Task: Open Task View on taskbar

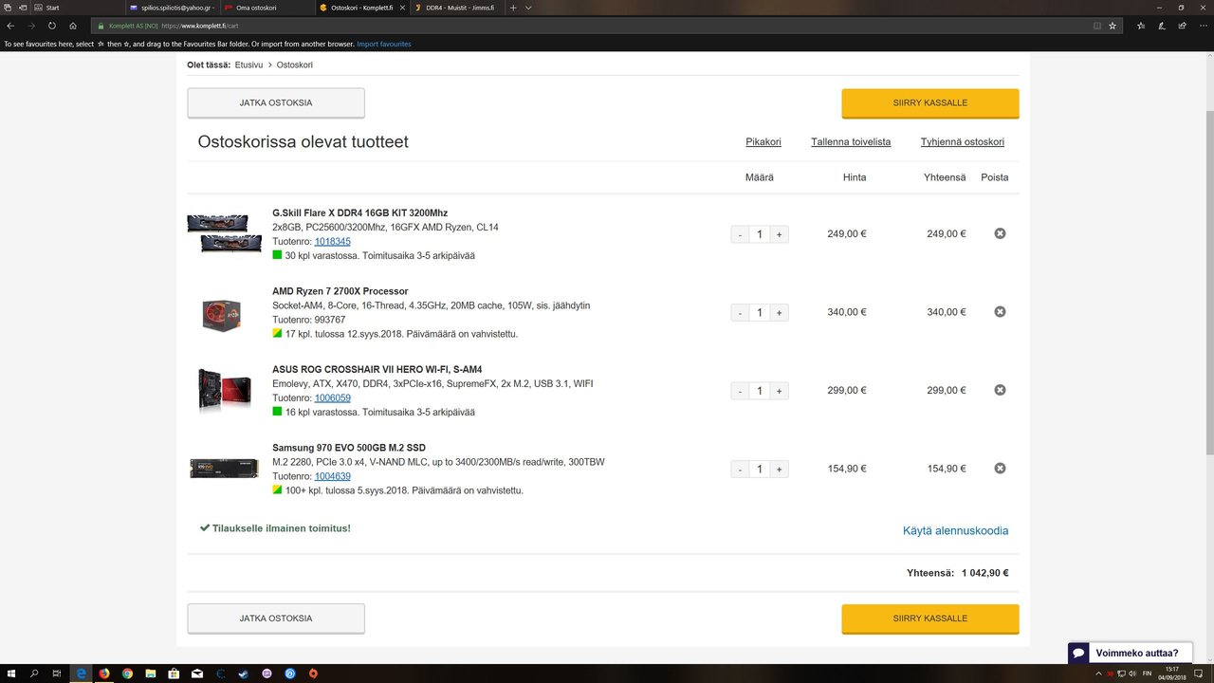Action: point(58,674)
